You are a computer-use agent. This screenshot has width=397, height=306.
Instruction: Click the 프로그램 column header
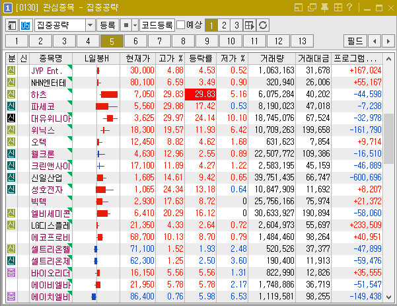click(357, 59)
